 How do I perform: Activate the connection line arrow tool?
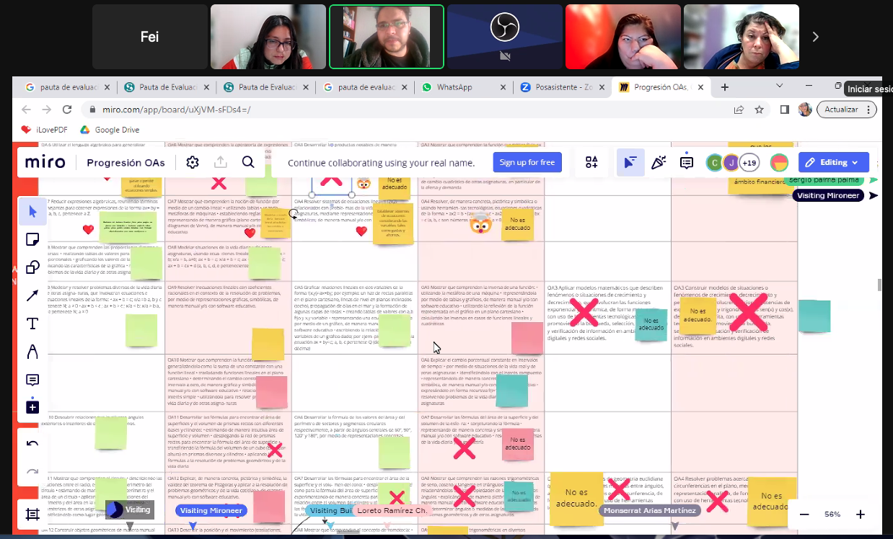(x=32, y=295)
